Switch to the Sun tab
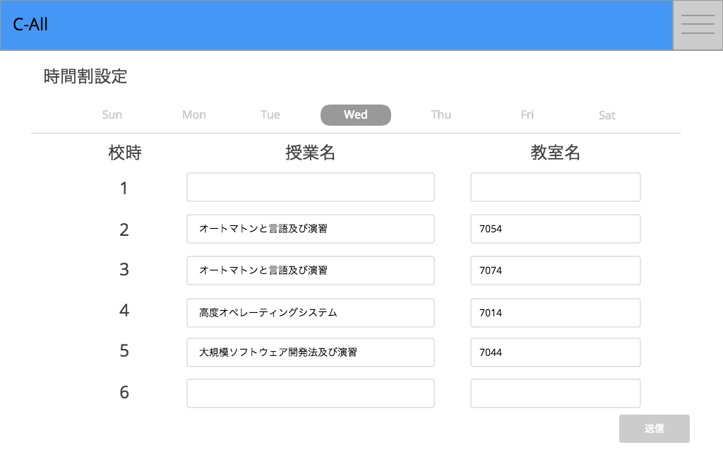The height and width of the screenshot is (452, 723). pos(112,114)
